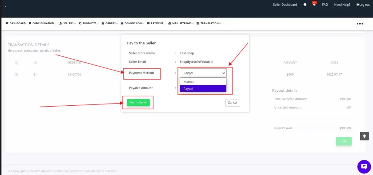Expand the Sellers menu
The image size is (373, 175).
[x=67, y=23]
